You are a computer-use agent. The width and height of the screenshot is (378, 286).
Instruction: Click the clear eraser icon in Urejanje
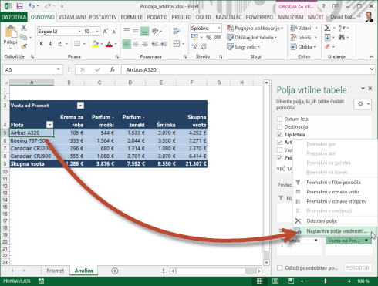click(x=327, y=47)
